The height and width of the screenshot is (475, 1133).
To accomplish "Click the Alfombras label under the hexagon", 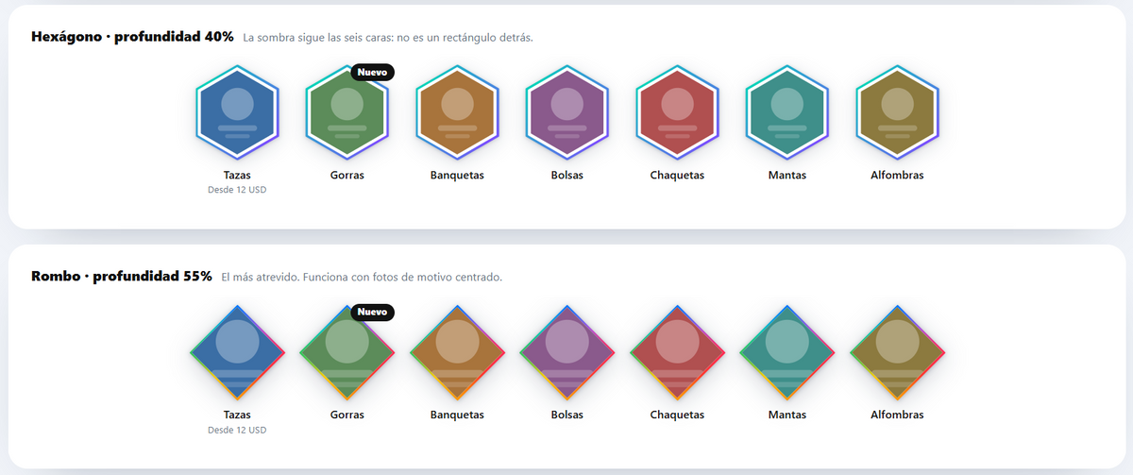I will coord(897,175).
